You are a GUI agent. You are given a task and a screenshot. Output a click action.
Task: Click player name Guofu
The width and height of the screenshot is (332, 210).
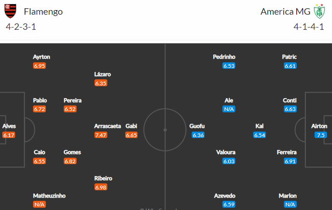[x=197, y=126]
